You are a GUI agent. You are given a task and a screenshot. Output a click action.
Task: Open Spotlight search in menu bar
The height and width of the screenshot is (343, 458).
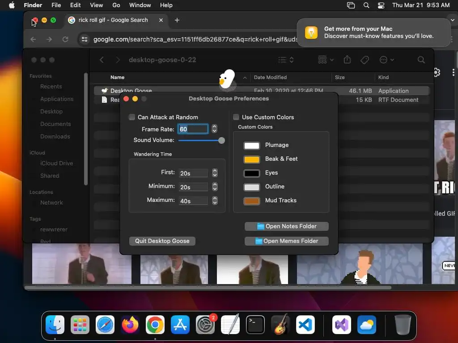click(x=366, y=5)
